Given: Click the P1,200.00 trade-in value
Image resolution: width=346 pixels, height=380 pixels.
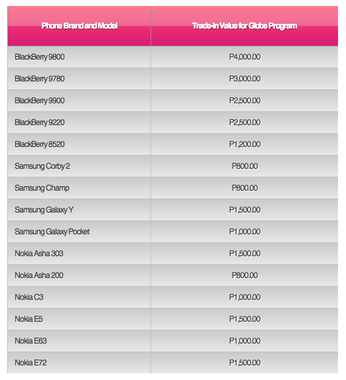Looking at the screenshot, I should pyautogui.click(x=245, y=144).
